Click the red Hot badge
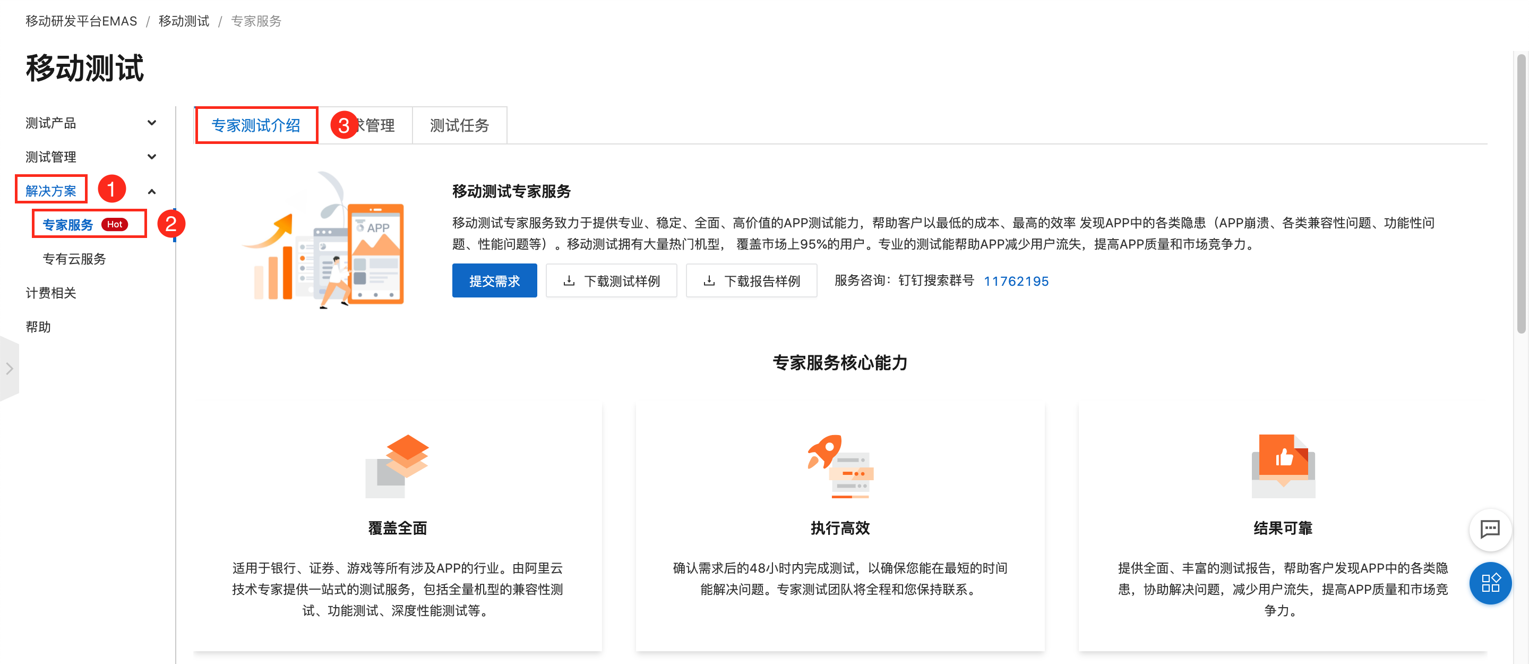 click(x=115, y=225)
